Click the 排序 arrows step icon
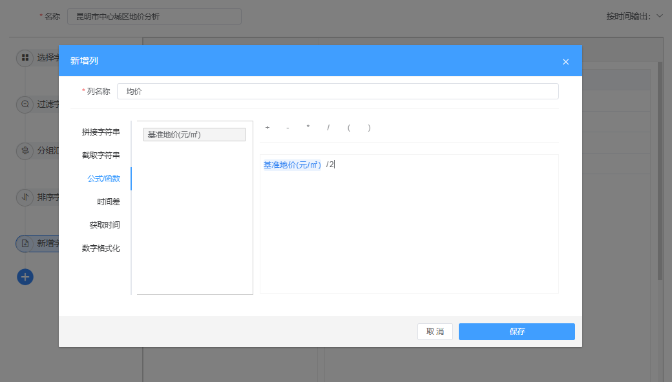 coord(25,197)
